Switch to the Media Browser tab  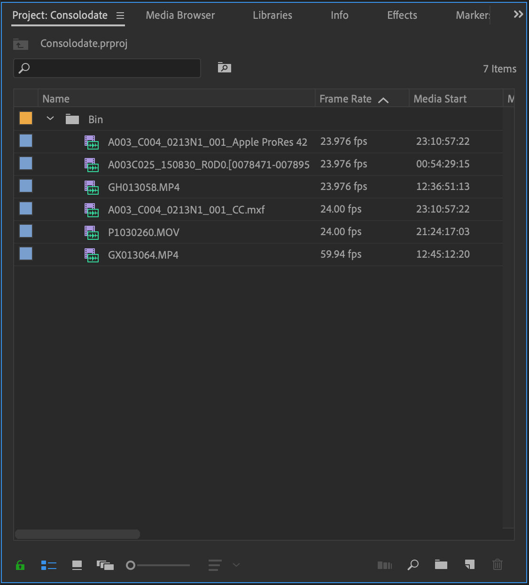tap(180, 15)
